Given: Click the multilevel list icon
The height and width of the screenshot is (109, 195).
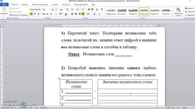Looking at the screenshot, I should [83, 9].
